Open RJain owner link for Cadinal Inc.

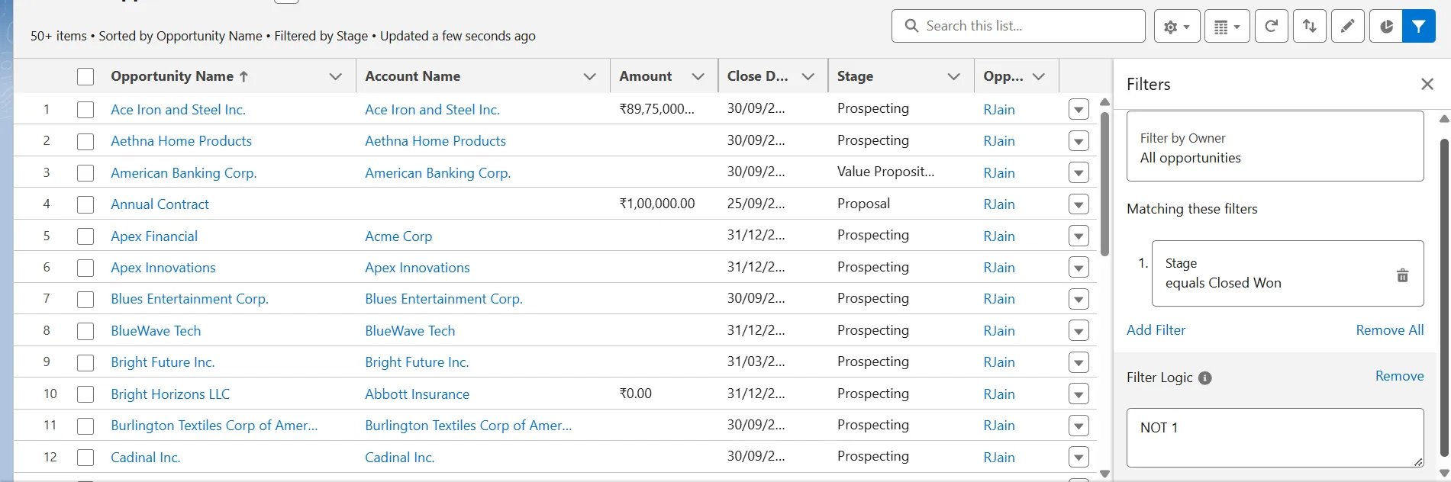click(999, 458)
